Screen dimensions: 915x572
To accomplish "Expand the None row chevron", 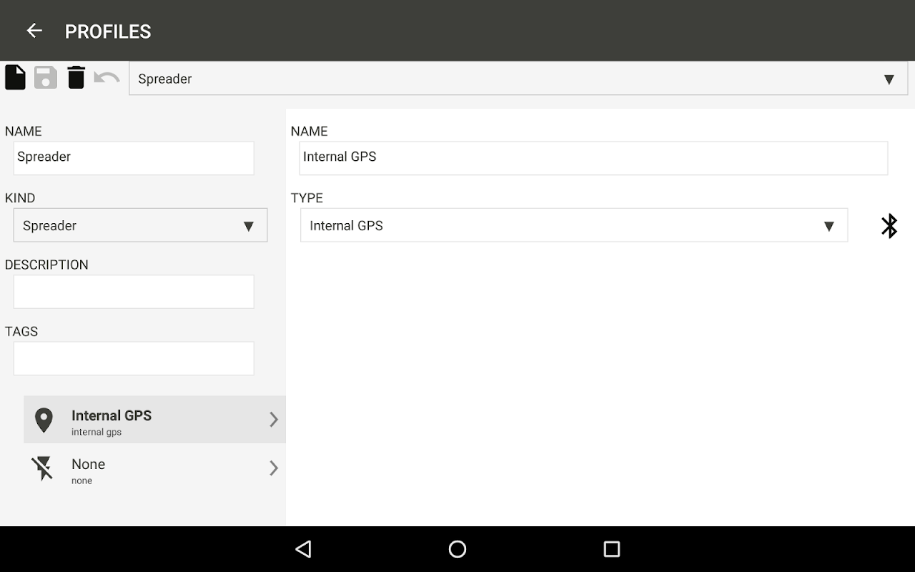I will [x=274, y=468].
